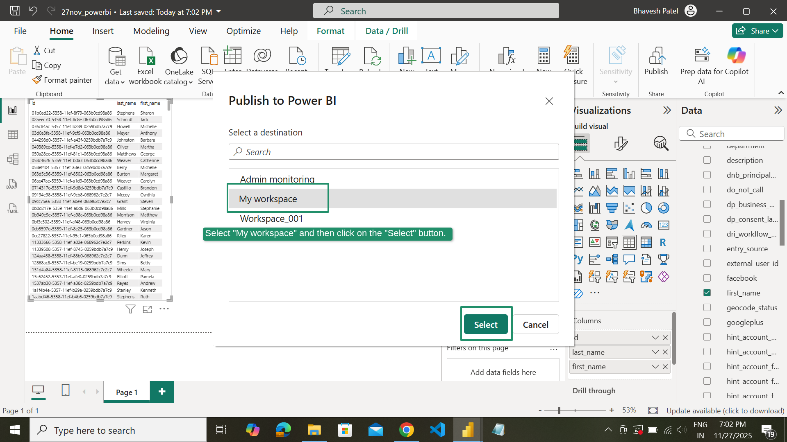
Task: Expand the Last saved dropdown
Action: click(218, 12)
